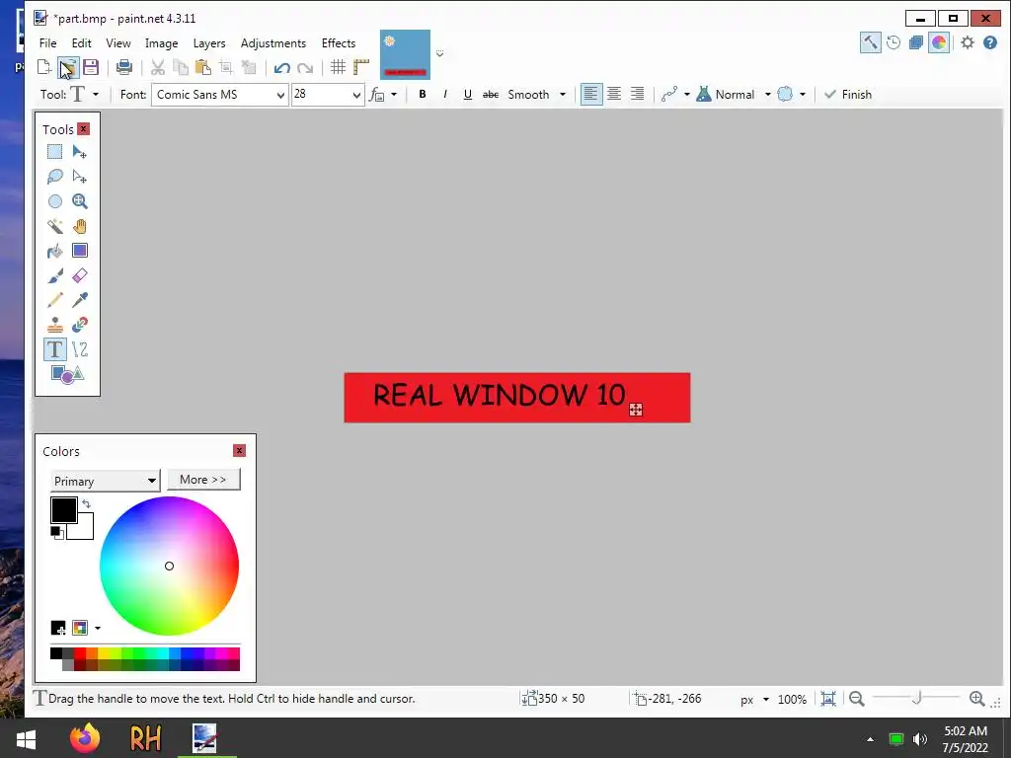Toggle Underline text formatting

pos(467,95)
